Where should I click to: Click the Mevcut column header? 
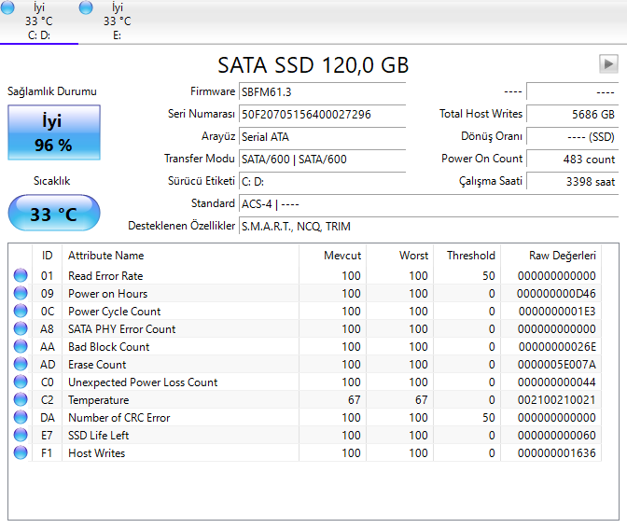[x=333, y=256]
